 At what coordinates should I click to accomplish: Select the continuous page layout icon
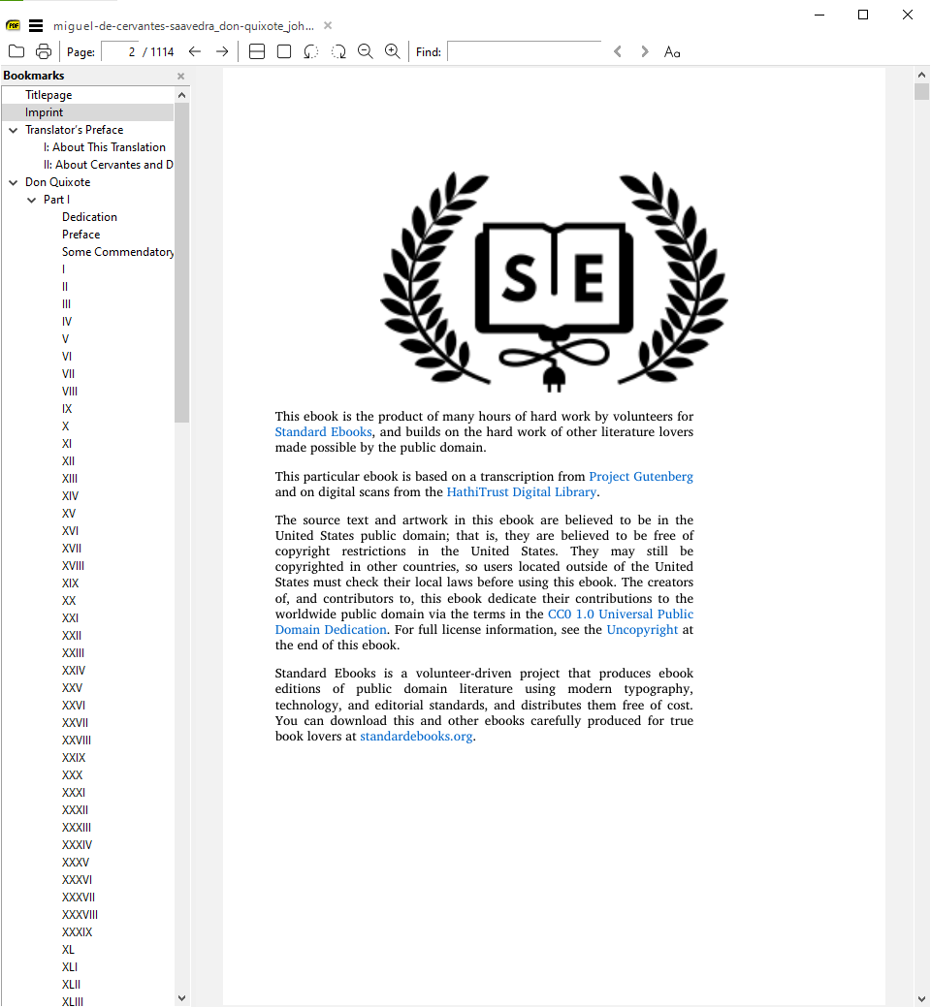256,51
